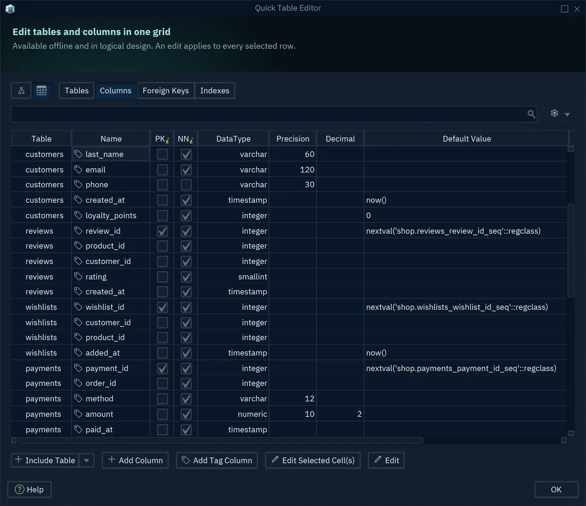Viewport: 586px width, 506px height.
Task: Switch to the diagram tree view icon
Action: pyautogui.click(x=21, y=90)
